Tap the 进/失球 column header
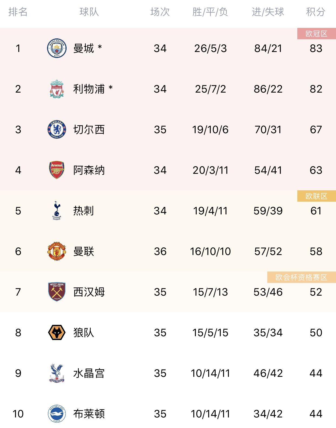Viewport: 336px width, 428px height. (268, 12)
